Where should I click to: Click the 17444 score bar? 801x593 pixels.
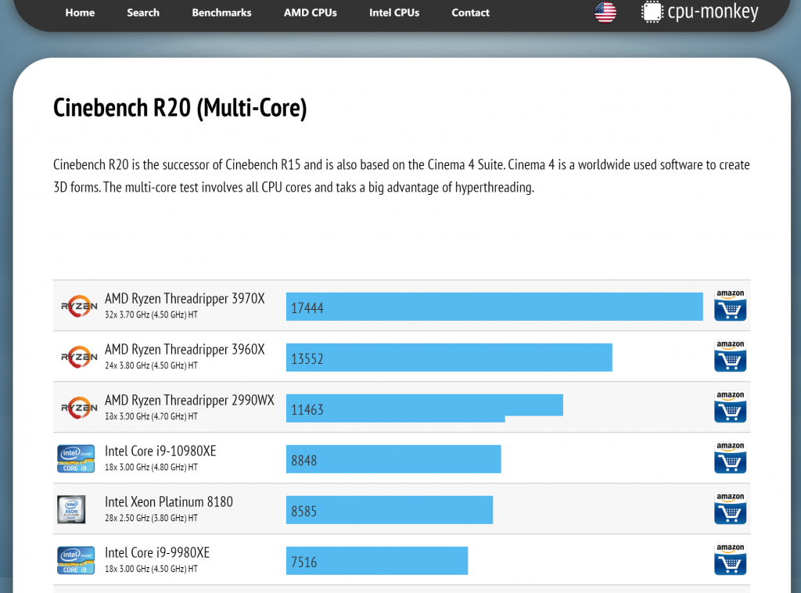pos(494,307)
